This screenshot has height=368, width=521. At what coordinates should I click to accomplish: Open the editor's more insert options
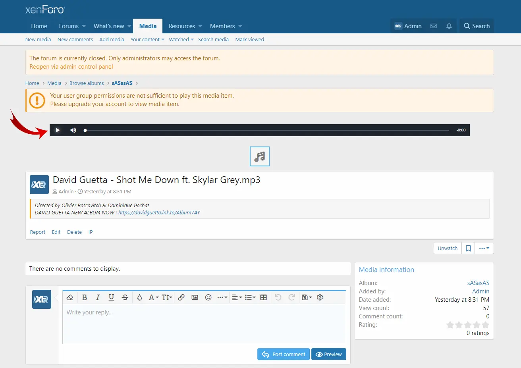pyautogui.click(x=222, y=297)
